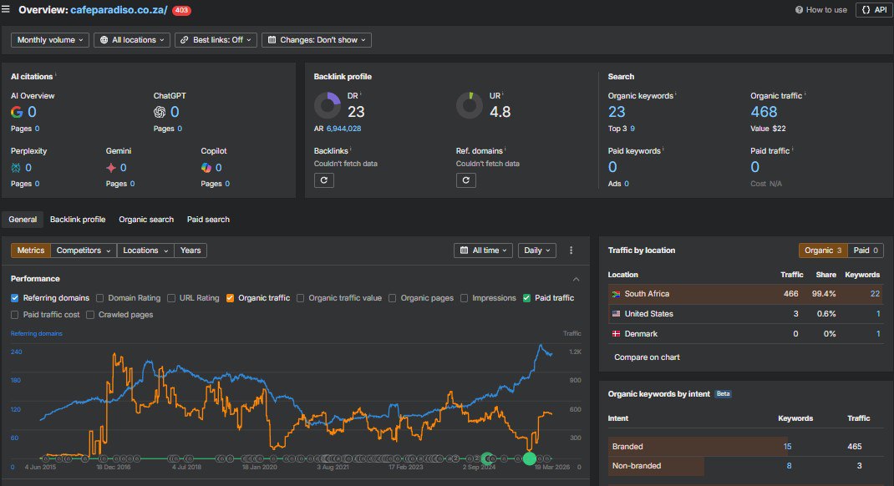Click the cafeparadiso.co.za/ domain link
Image resolution: width=894 pixels, height=486 pixels.
[119, 10]
